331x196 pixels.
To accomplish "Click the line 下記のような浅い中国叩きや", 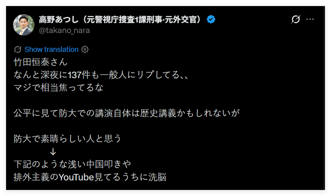I will pyautogui.click(x=72, y=164).
